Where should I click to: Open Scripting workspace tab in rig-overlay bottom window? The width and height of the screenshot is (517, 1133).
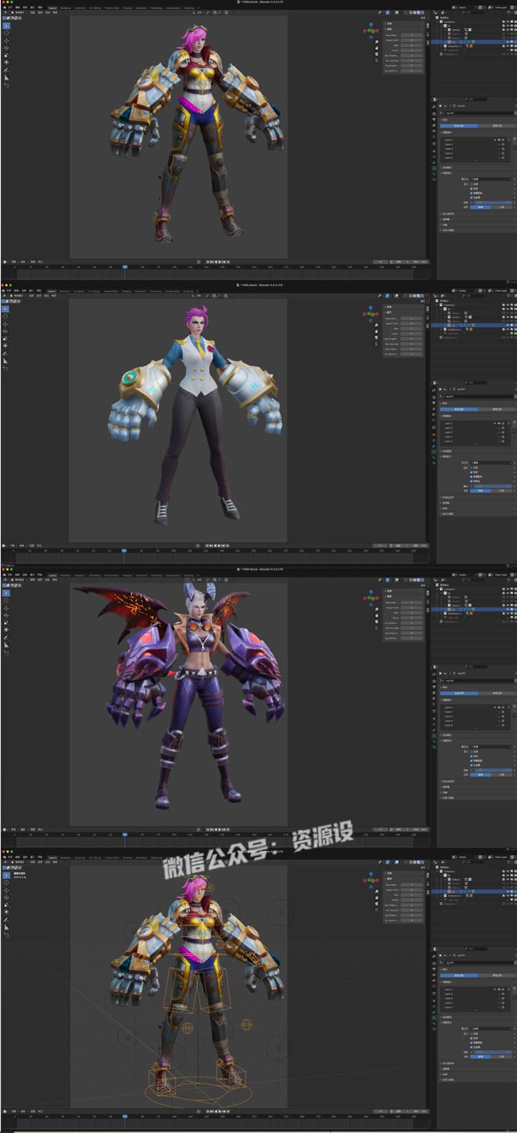(x=188, y=858)
